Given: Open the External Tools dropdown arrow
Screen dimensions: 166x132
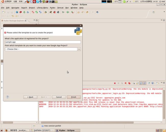Looking at the screenshot, I should pos(74,12).
